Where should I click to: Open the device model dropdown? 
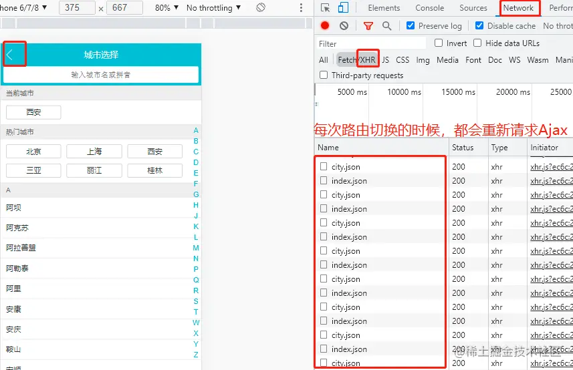click(24, 7)
